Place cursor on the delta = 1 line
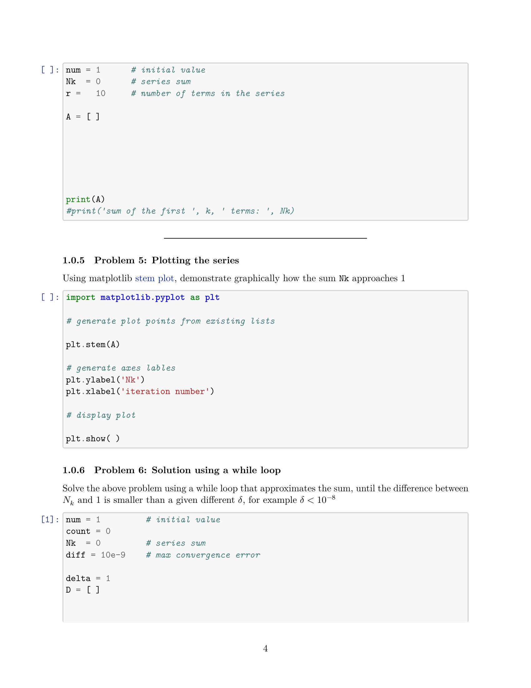The height and width of the screenshot is (688, 531). [88, 578]
